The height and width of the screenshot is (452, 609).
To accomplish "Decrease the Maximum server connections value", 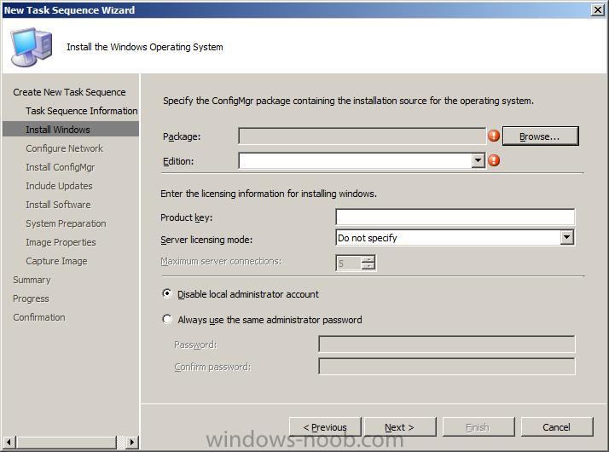I will coord(368,266).
